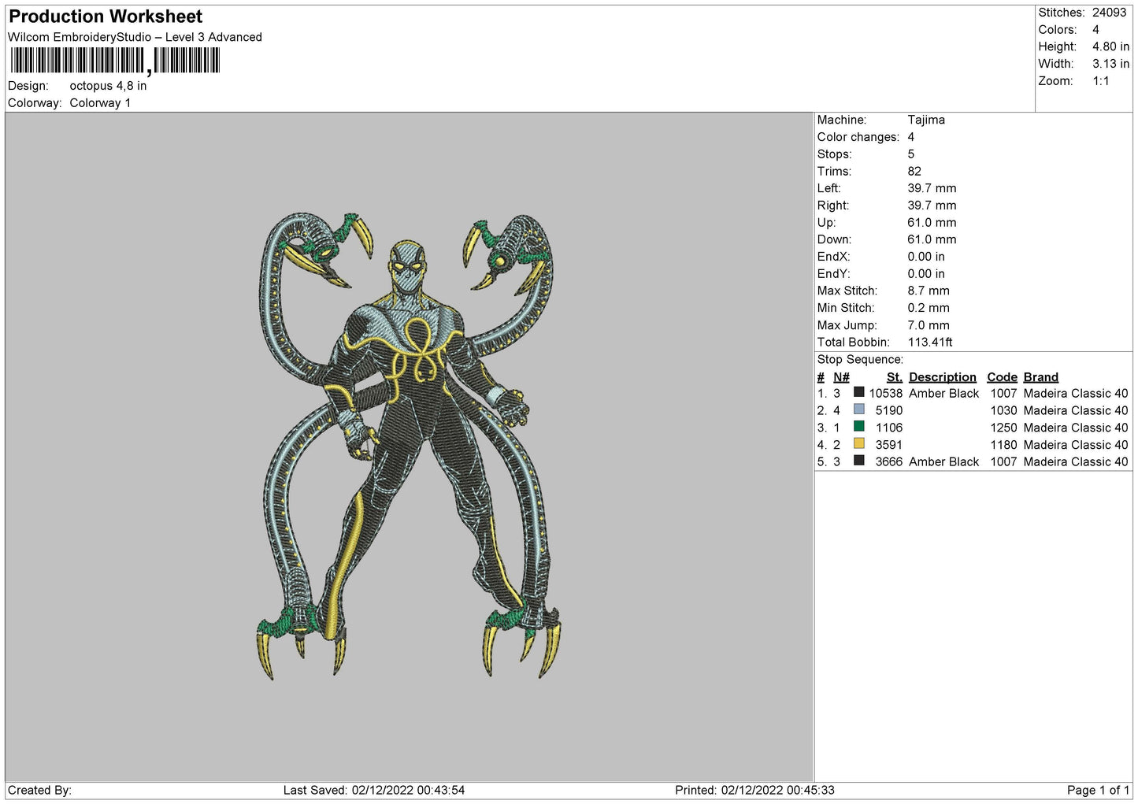This screenshot has width=1138, height=804.
Task: Click stitch count 3666 in stop 5
Action: pos(889,462)
